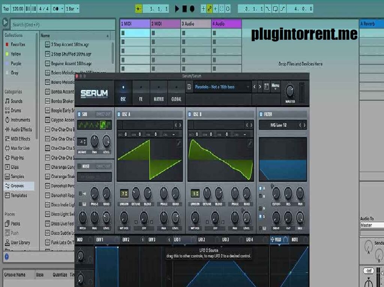Click the Play button in Ableton transport

coord(177,9)
